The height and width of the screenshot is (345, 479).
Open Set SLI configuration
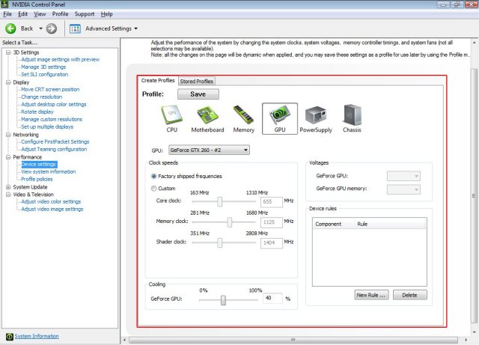(x=45, y=74)
